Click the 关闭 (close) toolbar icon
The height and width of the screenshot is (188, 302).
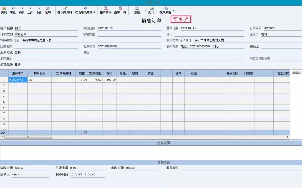pos(4,9)
